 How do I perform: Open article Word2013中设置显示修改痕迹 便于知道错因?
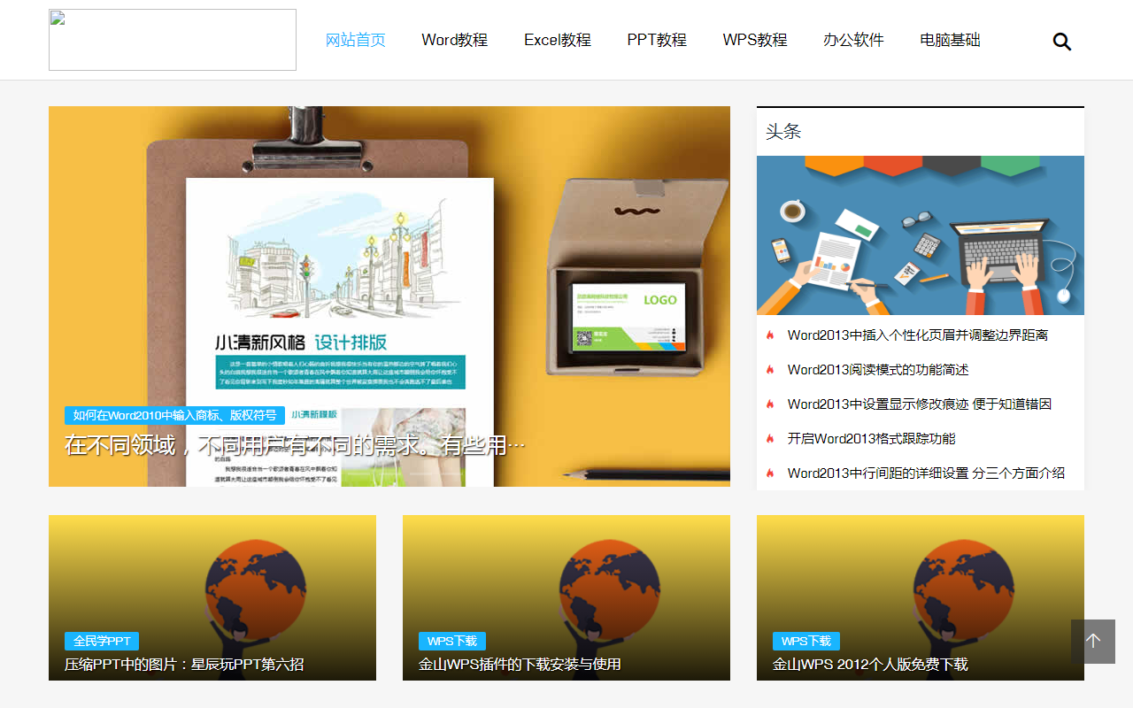[920, 404]
